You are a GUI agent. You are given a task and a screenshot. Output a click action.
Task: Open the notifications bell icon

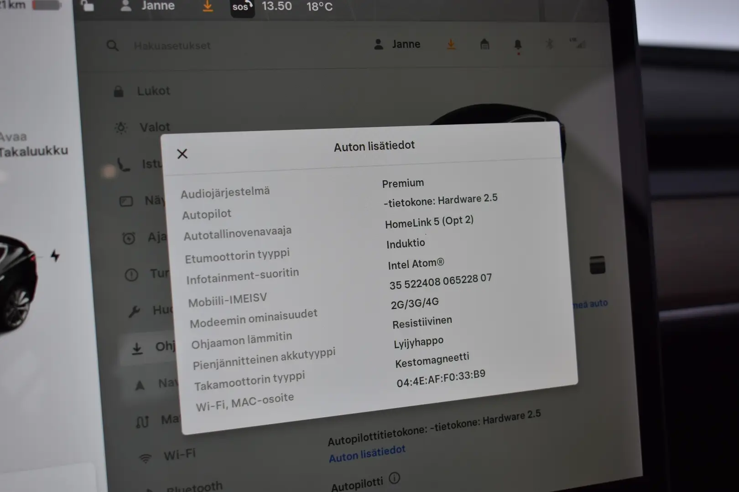point(518,45)
